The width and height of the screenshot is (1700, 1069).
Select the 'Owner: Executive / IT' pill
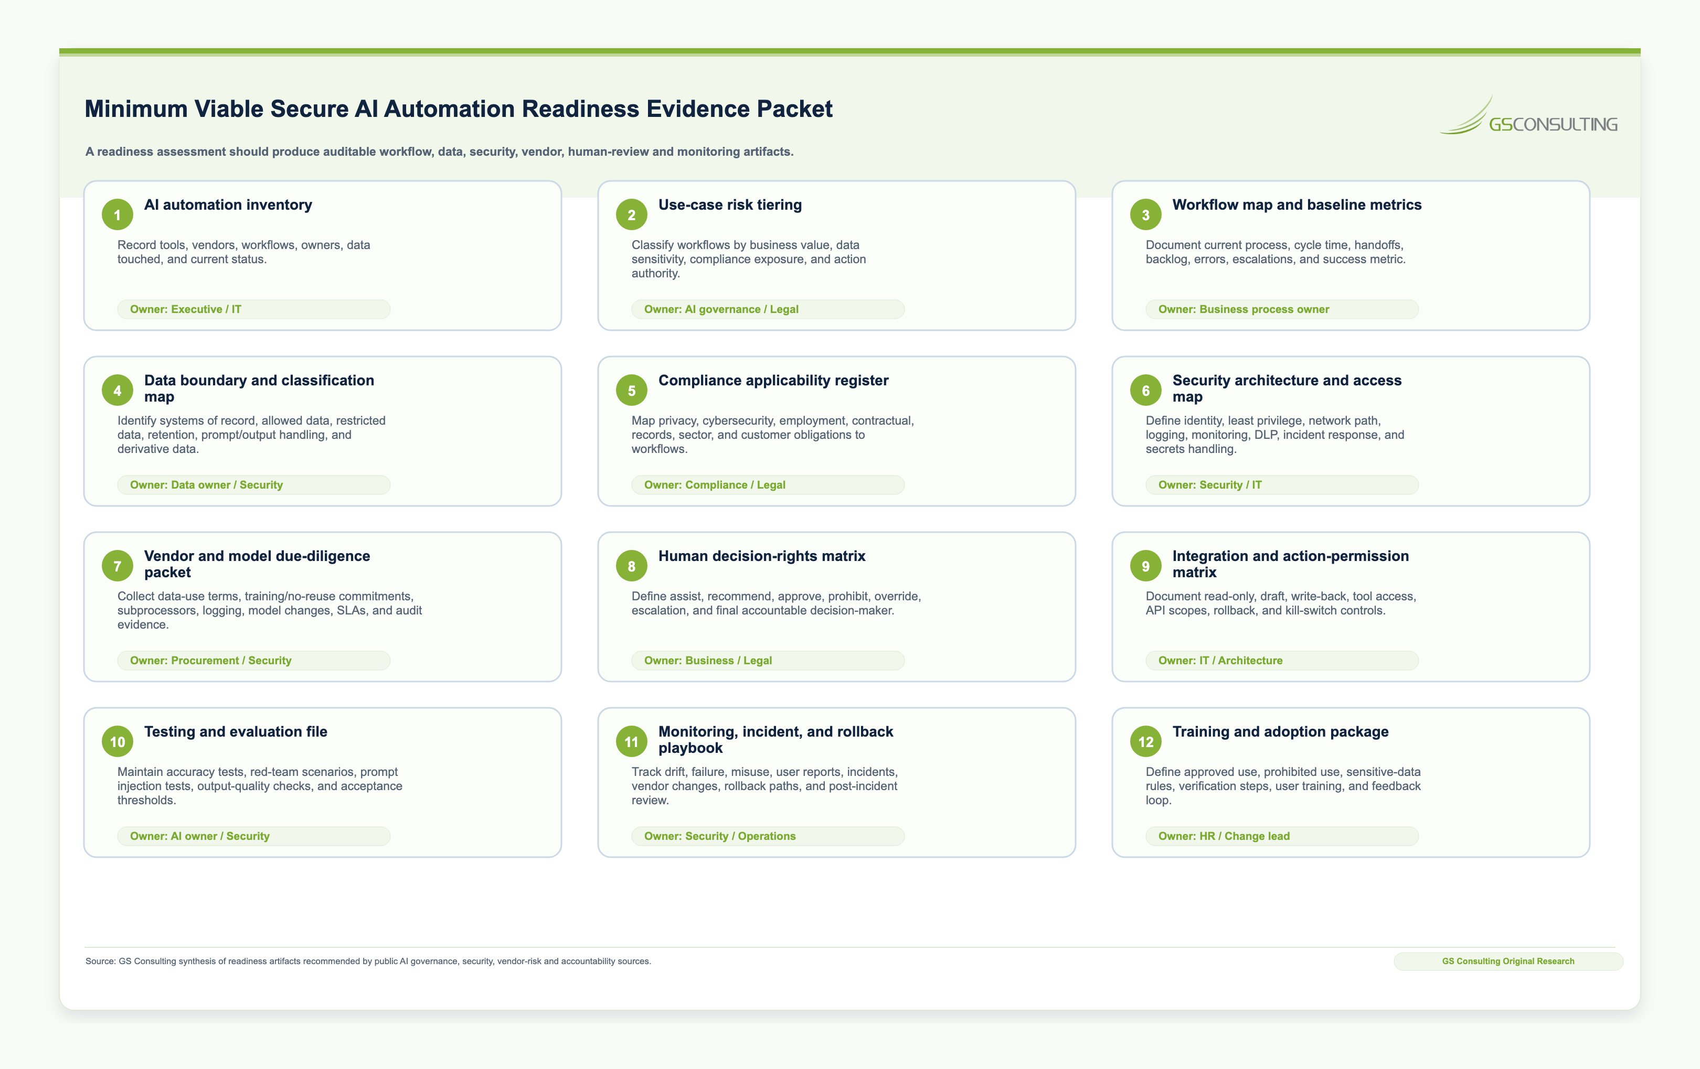coord(253,309)
